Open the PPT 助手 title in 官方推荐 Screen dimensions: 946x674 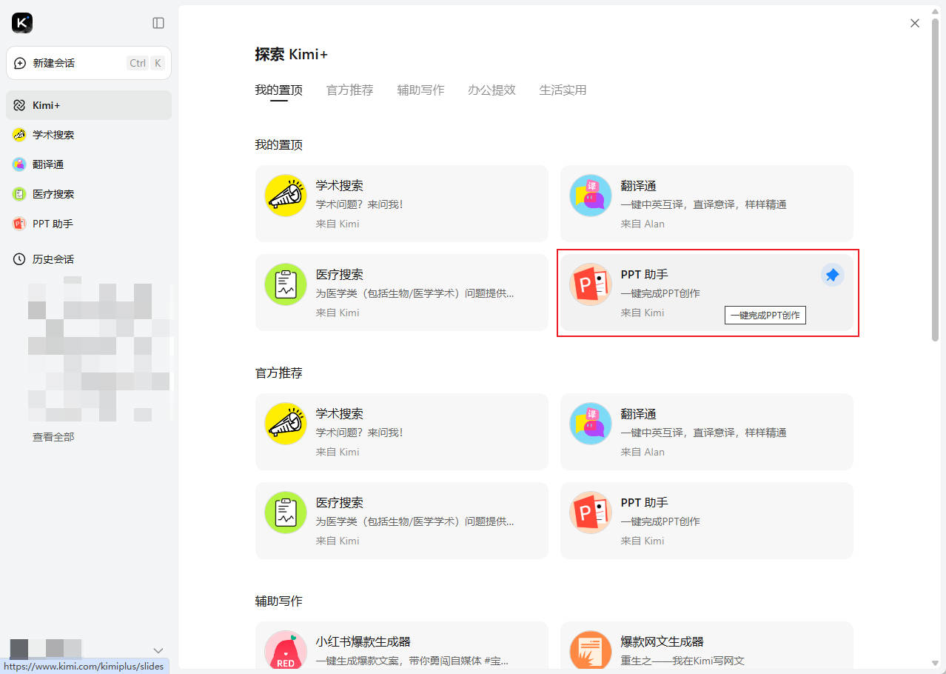point(645,503)
